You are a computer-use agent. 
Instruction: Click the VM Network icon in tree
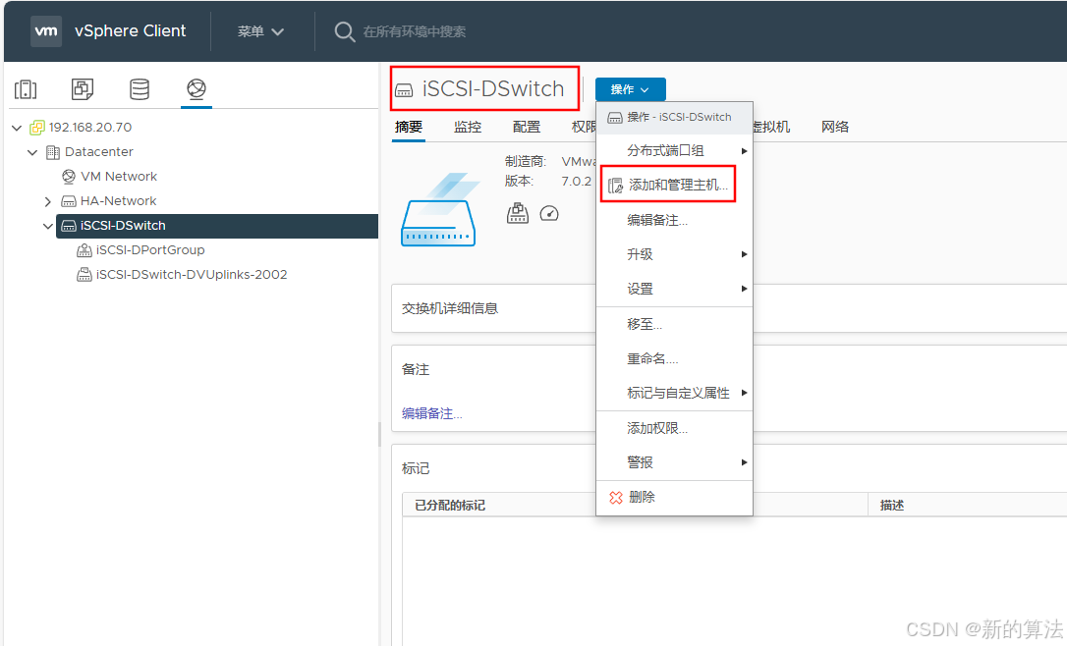[69, 177]
